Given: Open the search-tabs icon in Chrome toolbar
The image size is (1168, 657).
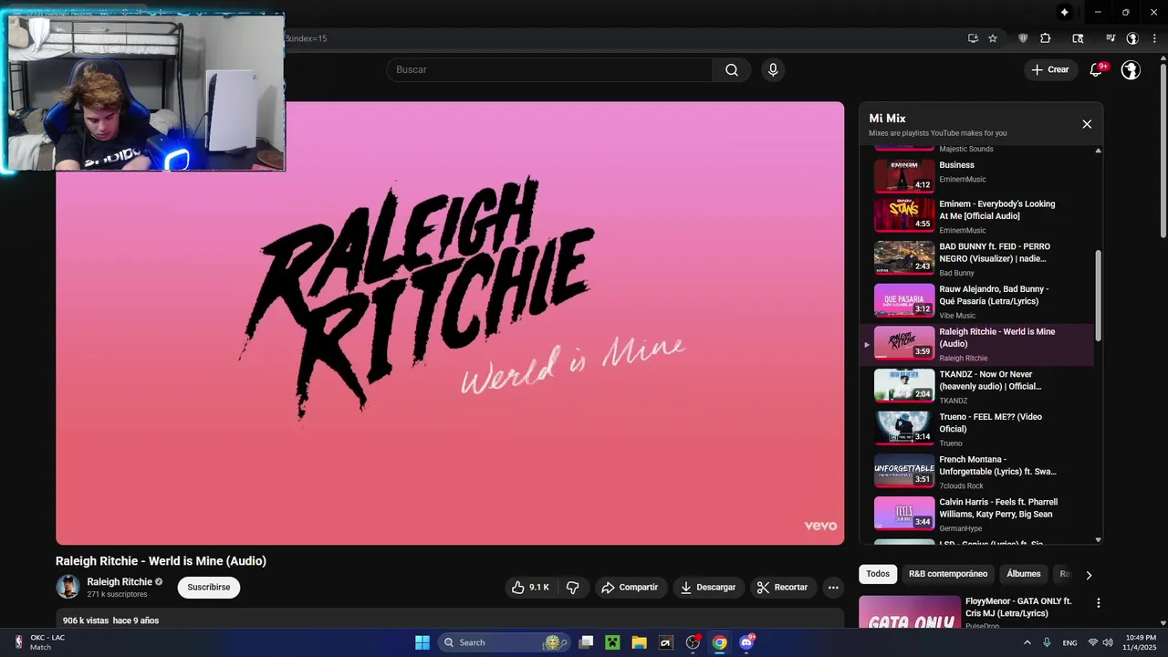Looking at the screenshot, I should 1078,38.
